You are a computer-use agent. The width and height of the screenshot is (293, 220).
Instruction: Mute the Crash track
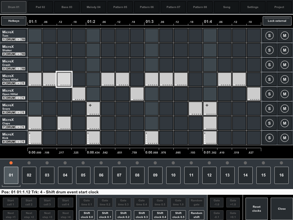[285, 64]
